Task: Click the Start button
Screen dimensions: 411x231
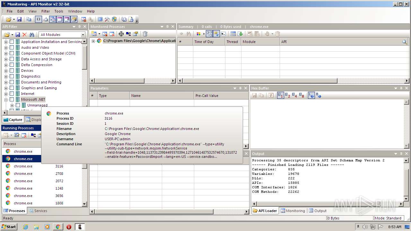Action: (9, 227)
